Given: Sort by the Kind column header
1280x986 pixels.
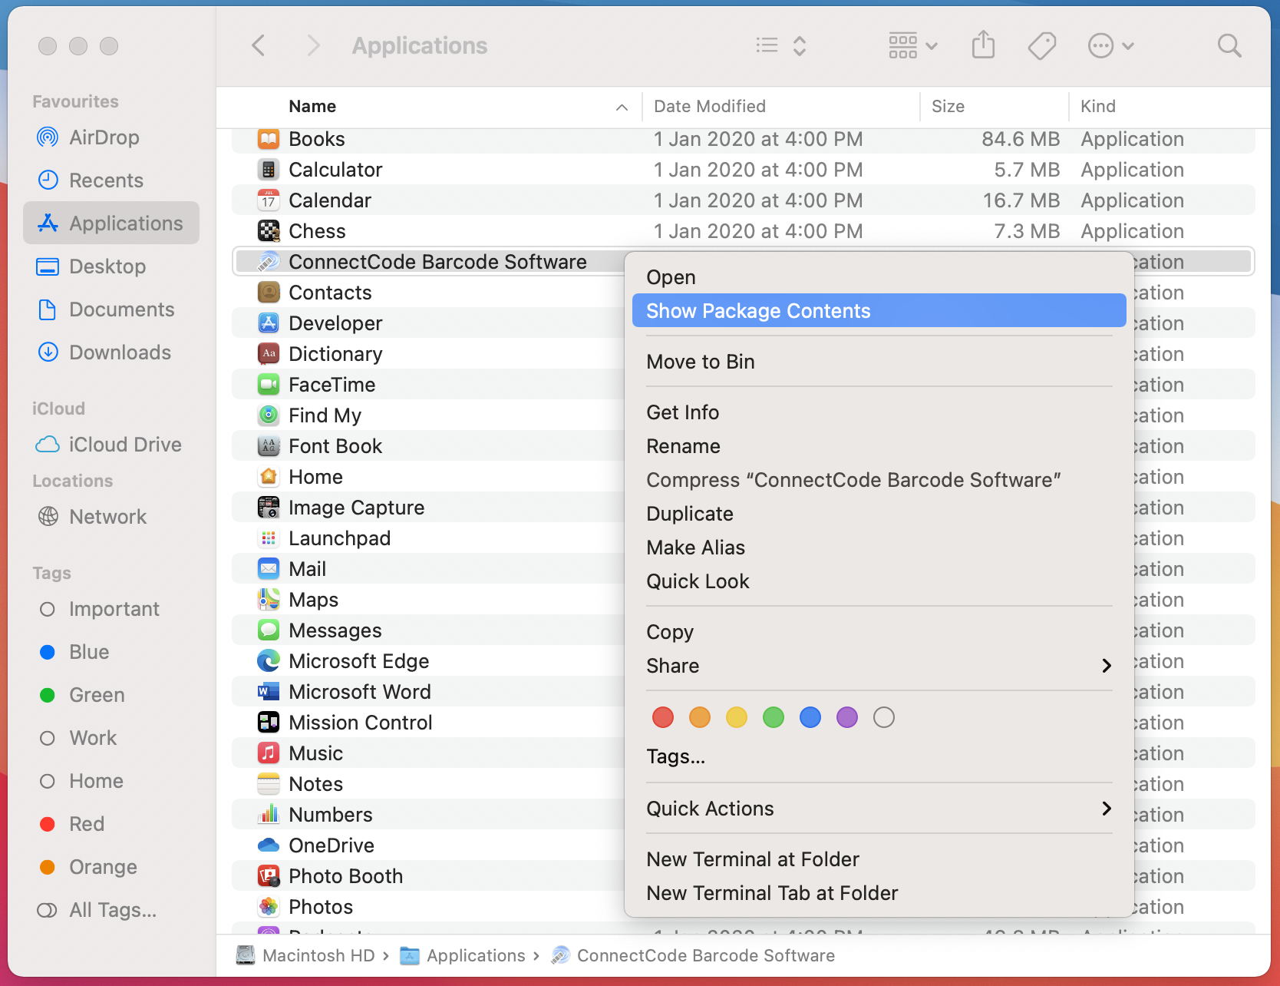Looking at the screenshot, I should pyautogui.click(x=1169, y=107).
